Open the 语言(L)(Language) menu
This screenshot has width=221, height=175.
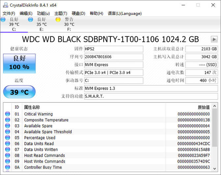click(125, 14)
